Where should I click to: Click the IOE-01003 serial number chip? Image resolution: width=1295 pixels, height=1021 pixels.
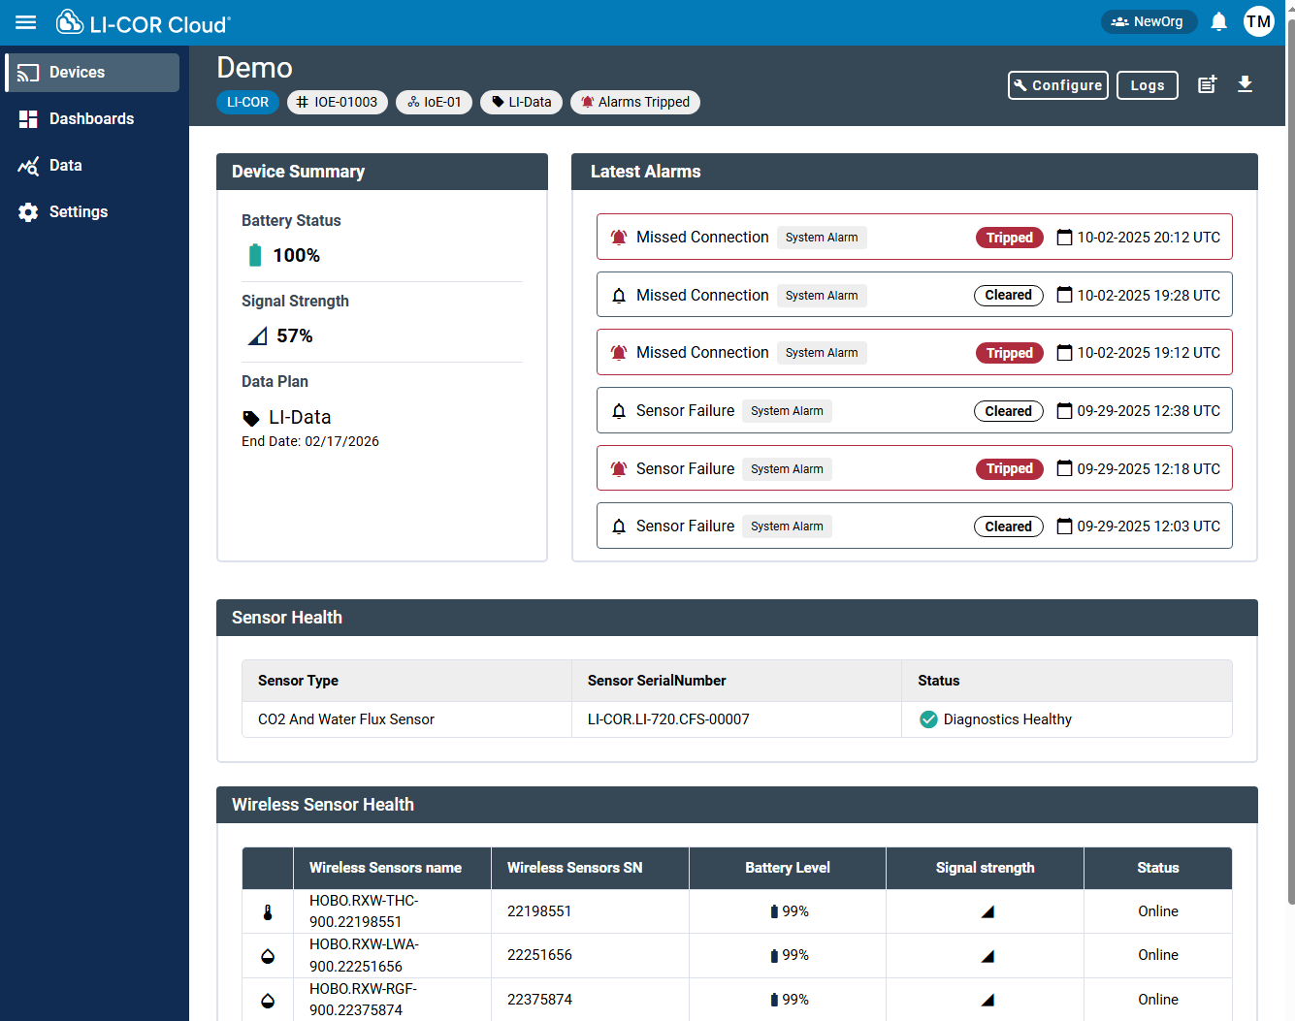pos(338,102)
